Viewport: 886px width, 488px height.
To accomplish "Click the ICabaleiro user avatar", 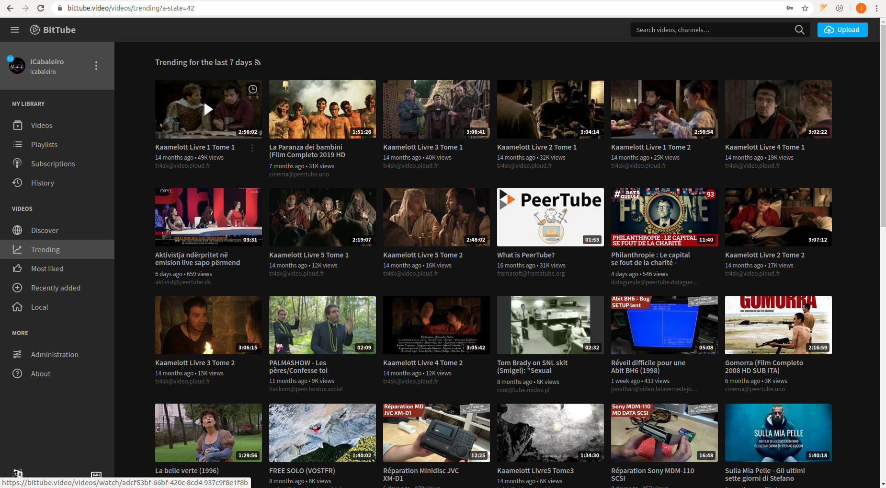I will pos(17,66).
